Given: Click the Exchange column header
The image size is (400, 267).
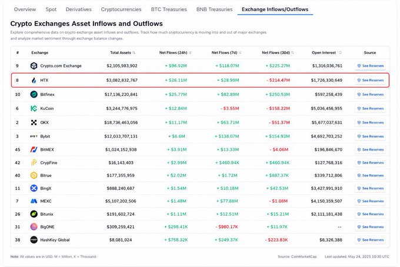Looking at the screenshot, I should point(40,53).
